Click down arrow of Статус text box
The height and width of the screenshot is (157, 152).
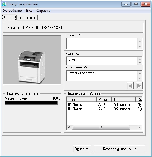[140, 63]
